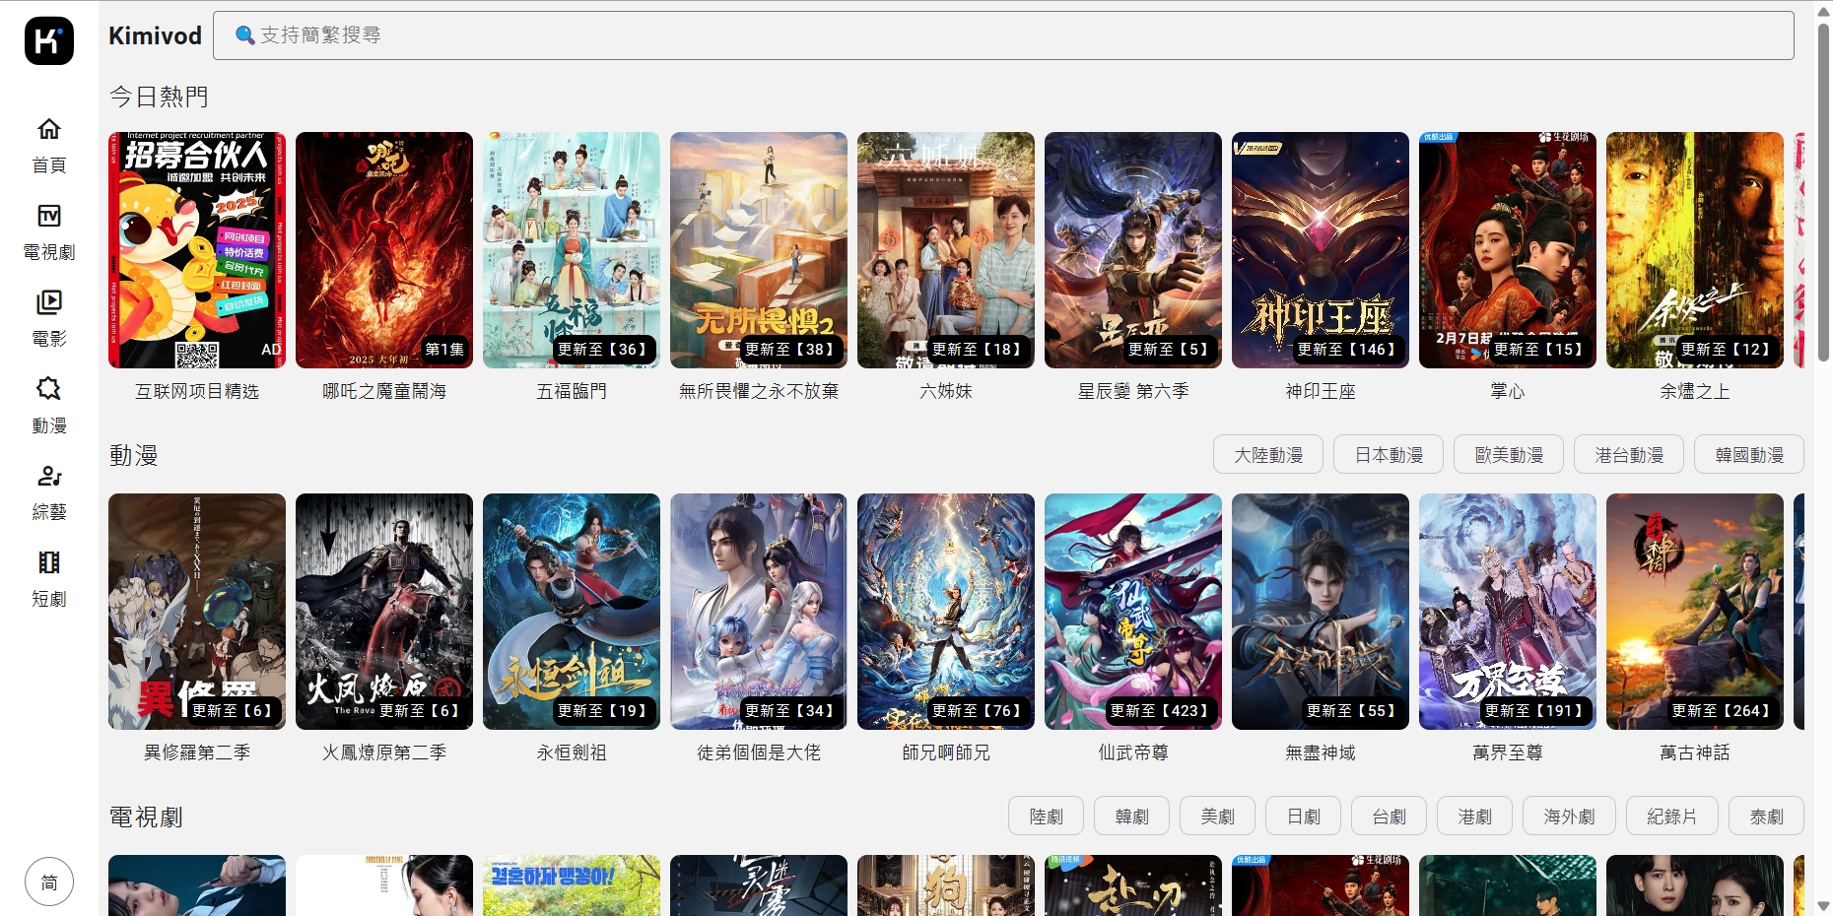
Task: Open the 萬古神話 poster
Action: (1695, 612)
